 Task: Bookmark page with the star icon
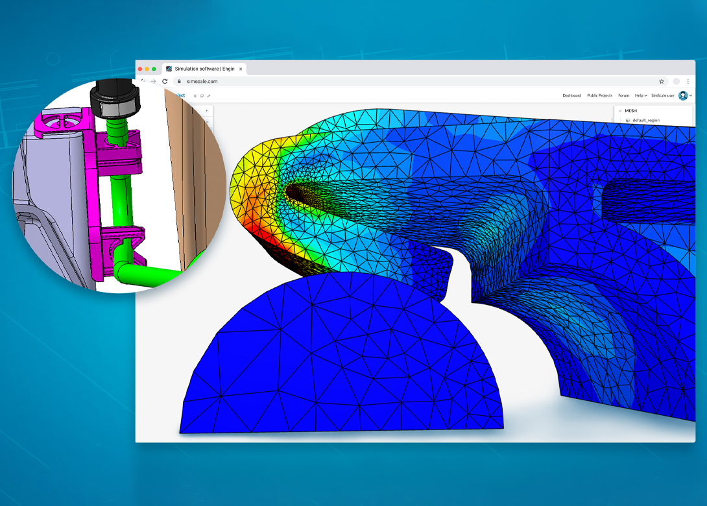[662, 81]
